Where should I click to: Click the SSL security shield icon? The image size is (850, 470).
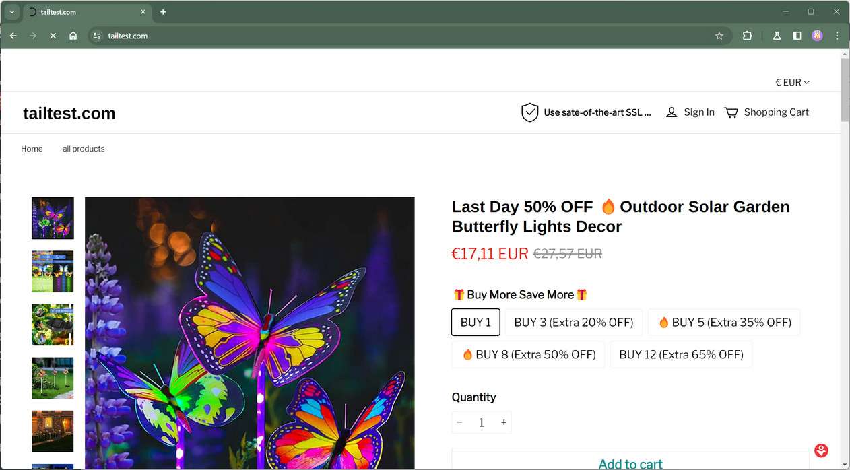click(x=530, y=112)
